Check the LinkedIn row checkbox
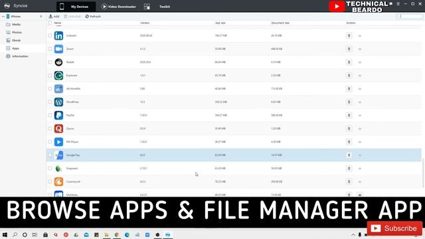 click(x=50, y=35)
